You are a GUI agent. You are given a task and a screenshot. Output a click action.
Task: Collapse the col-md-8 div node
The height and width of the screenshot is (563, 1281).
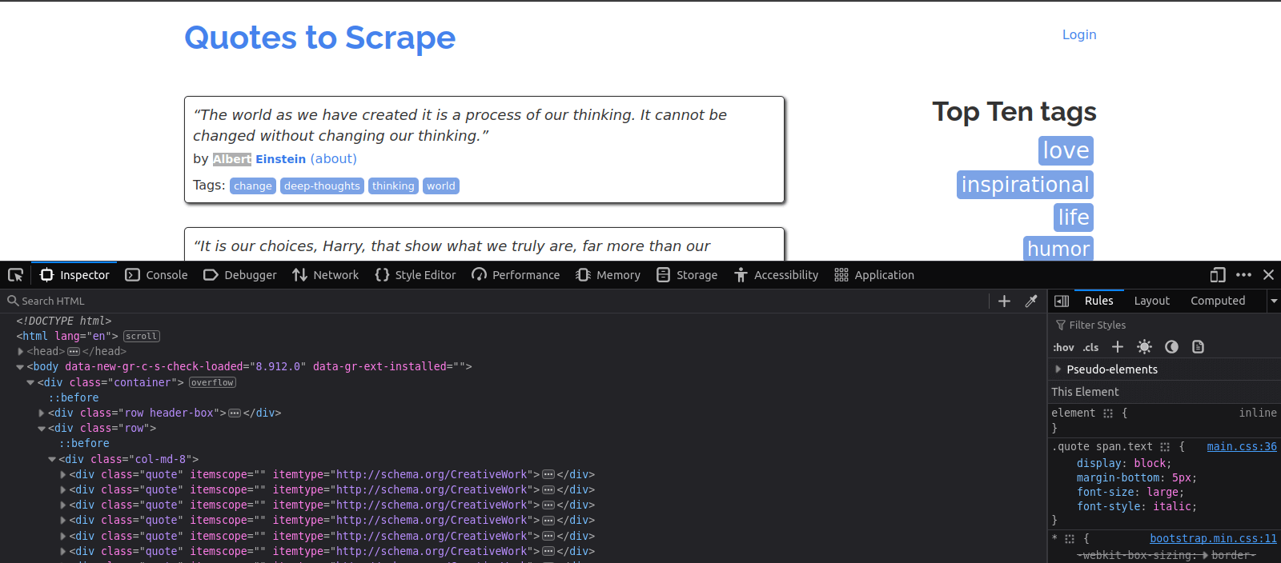[52, 459]
